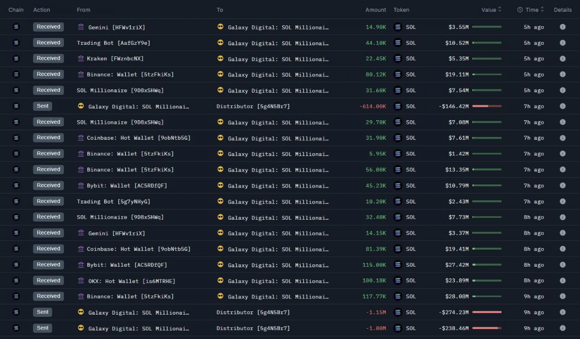Click the Kraken exchange bank icon
The height and width of the screenshot is (339, 580).
[x=81, y=58]
